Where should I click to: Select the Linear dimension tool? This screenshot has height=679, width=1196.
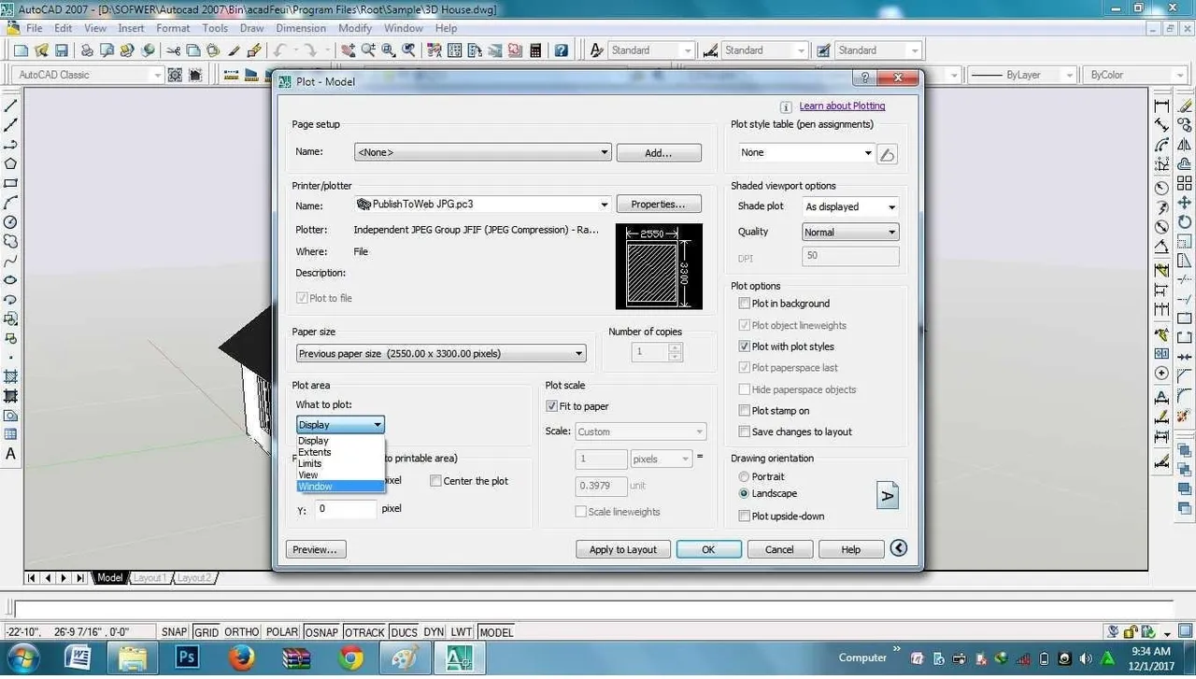(x=1161, y=106)
